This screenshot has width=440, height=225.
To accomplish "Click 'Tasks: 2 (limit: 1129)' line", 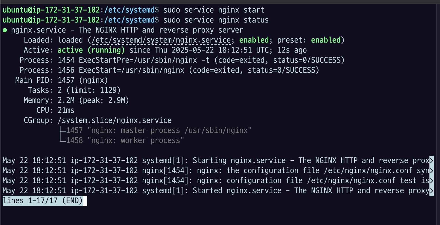I will (74, 90).
